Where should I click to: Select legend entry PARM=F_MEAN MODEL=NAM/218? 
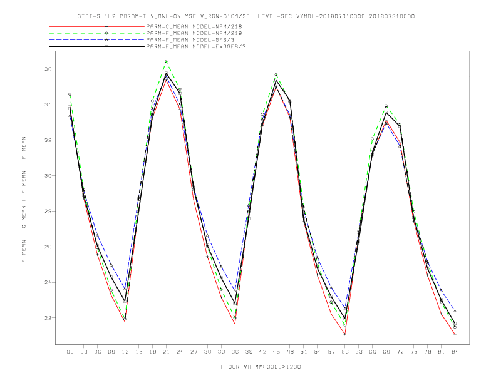[x=194, y=33]
